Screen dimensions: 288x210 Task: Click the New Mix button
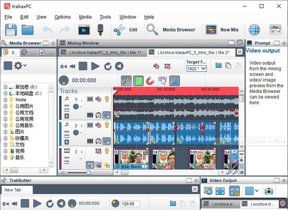point(222,30)
